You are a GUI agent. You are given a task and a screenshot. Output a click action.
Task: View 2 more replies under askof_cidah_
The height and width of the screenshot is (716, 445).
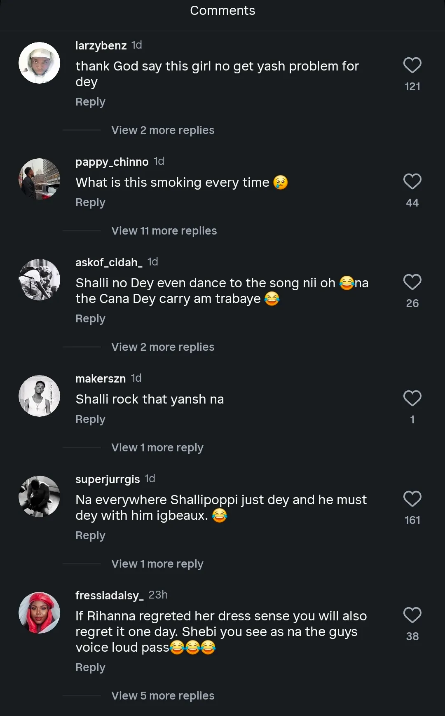coord(163,347)
